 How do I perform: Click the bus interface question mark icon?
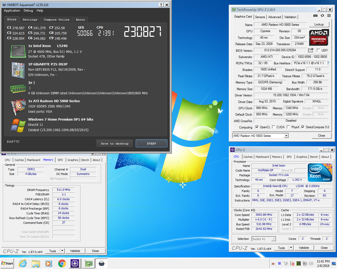click(328, 63)
